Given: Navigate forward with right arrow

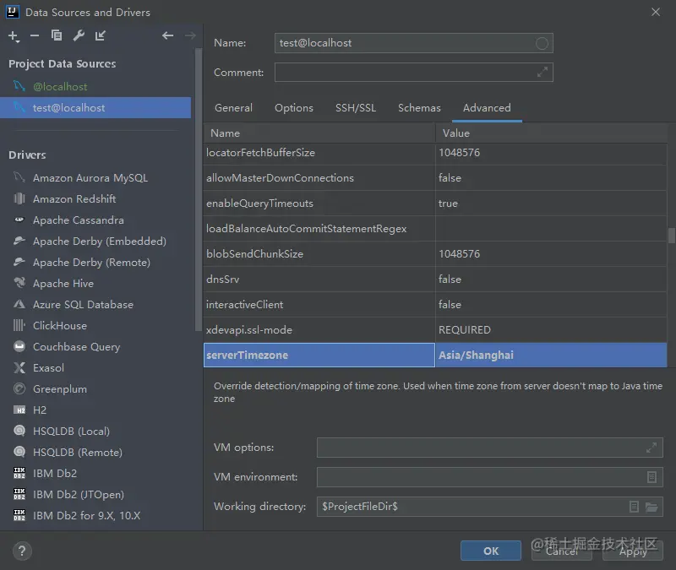Looking at the screenshot, I should 190,35.
